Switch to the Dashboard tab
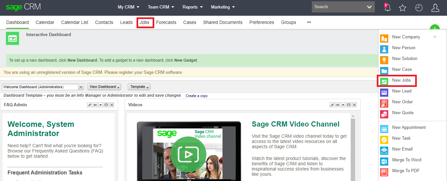 pyautogui.click(x=17, y=22)
